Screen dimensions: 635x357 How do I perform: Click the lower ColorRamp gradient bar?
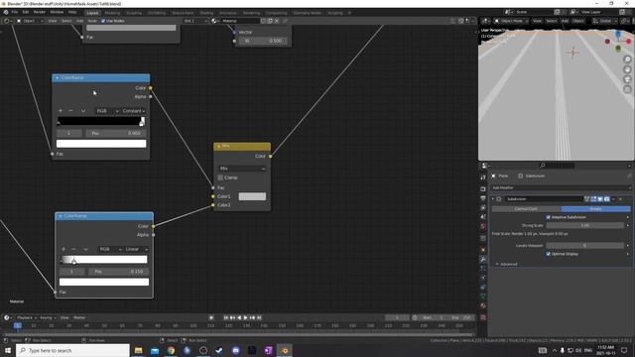(104, 260)
